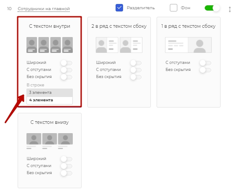The image size is (236, 190).
Task: Select the 'С текстом внизу' layout preview
Action: (x=49, y=141)
